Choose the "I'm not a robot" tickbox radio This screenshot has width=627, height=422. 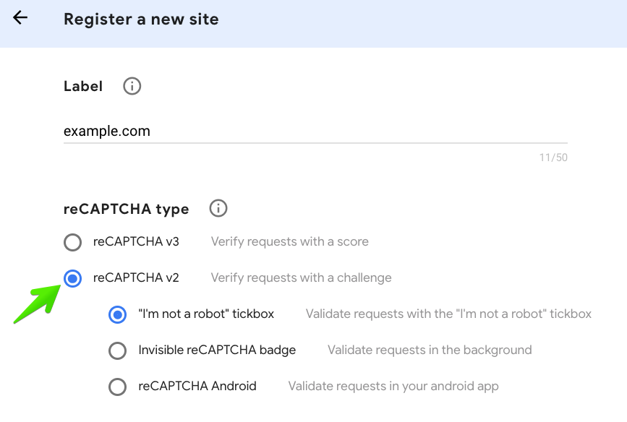(118, 314)
